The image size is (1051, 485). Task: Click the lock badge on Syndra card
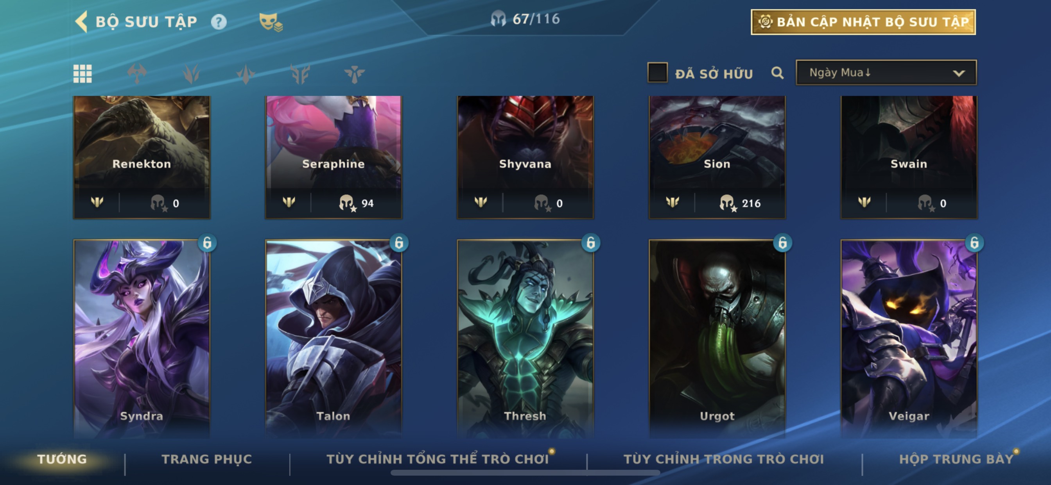pyautogui.click(x=207, y=243)
